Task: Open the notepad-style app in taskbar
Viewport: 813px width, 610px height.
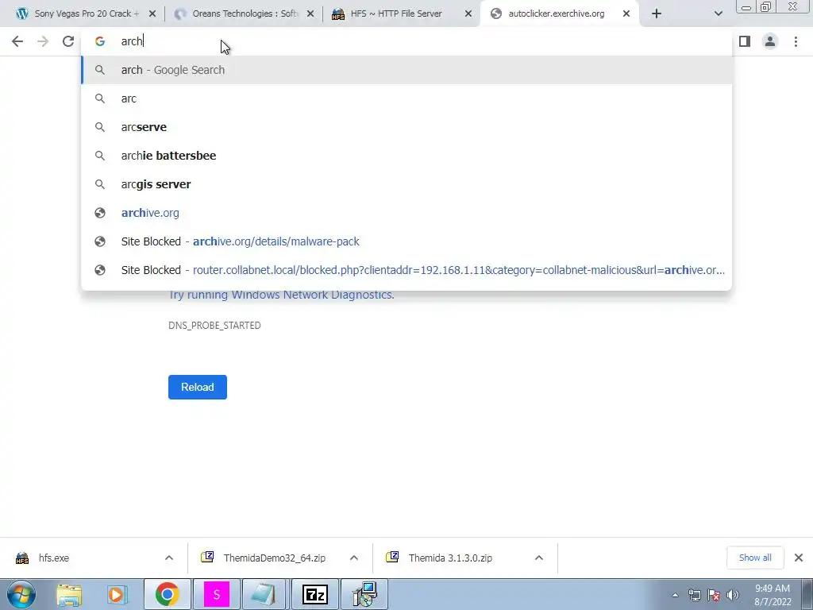Action: [x=264, y=594]
